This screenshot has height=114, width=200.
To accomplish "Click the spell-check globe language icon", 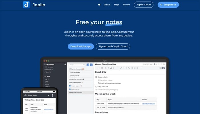I will (x=155, y=64).
